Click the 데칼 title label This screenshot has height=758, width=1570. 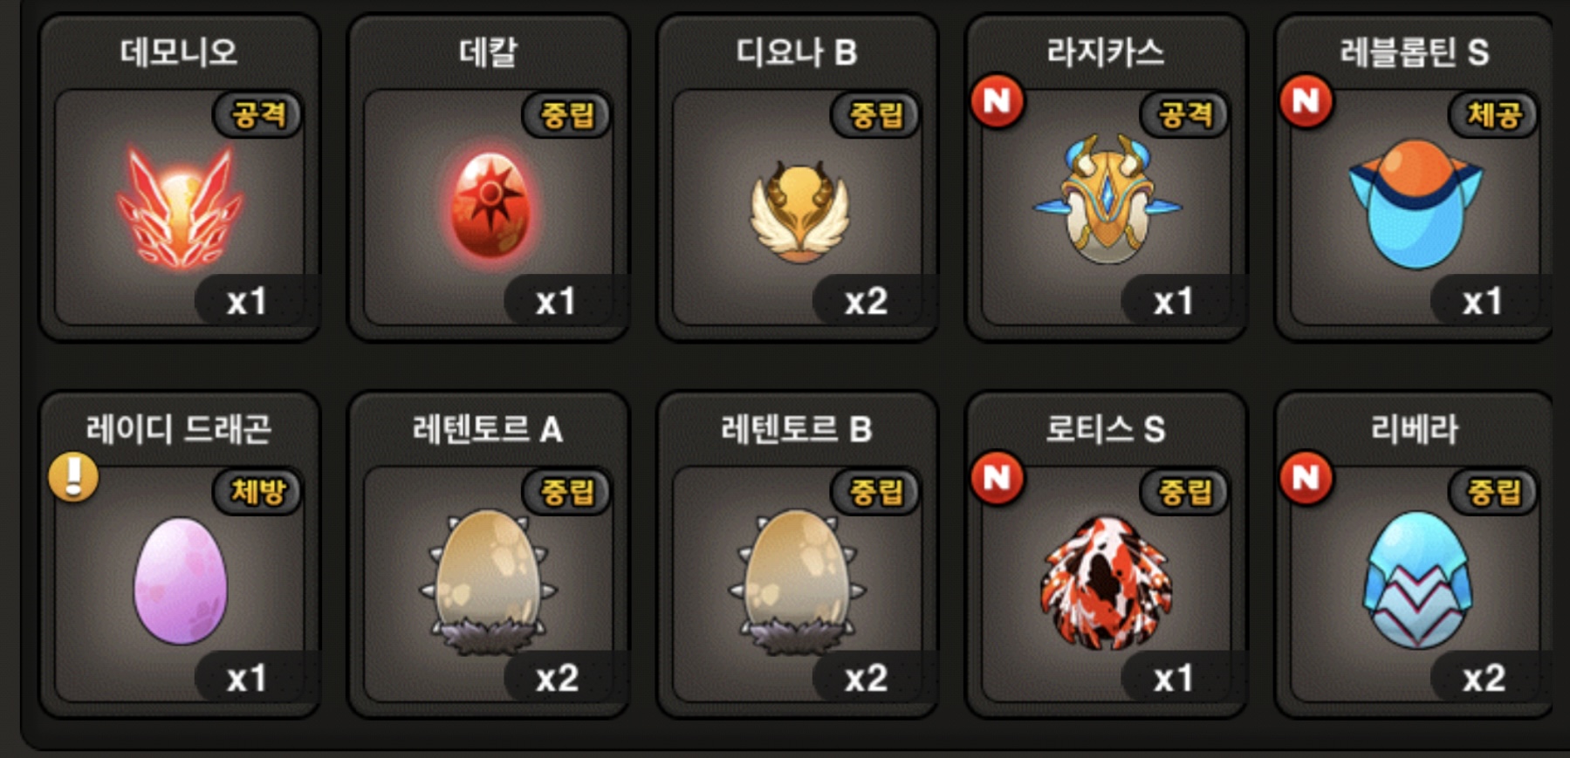(x=489, y=52)
